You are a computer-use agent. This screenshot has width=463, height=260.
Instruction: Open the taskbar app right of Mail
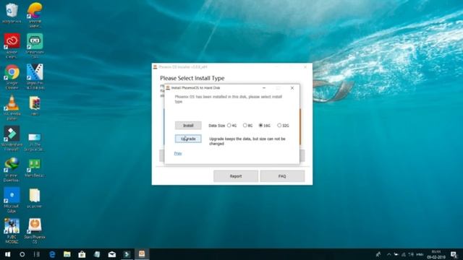coord(127,254)
